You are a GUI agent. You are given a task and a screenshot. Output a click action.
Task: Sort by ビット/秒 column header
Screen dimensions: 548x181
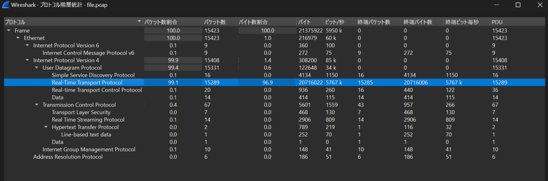tap(339, 22)
